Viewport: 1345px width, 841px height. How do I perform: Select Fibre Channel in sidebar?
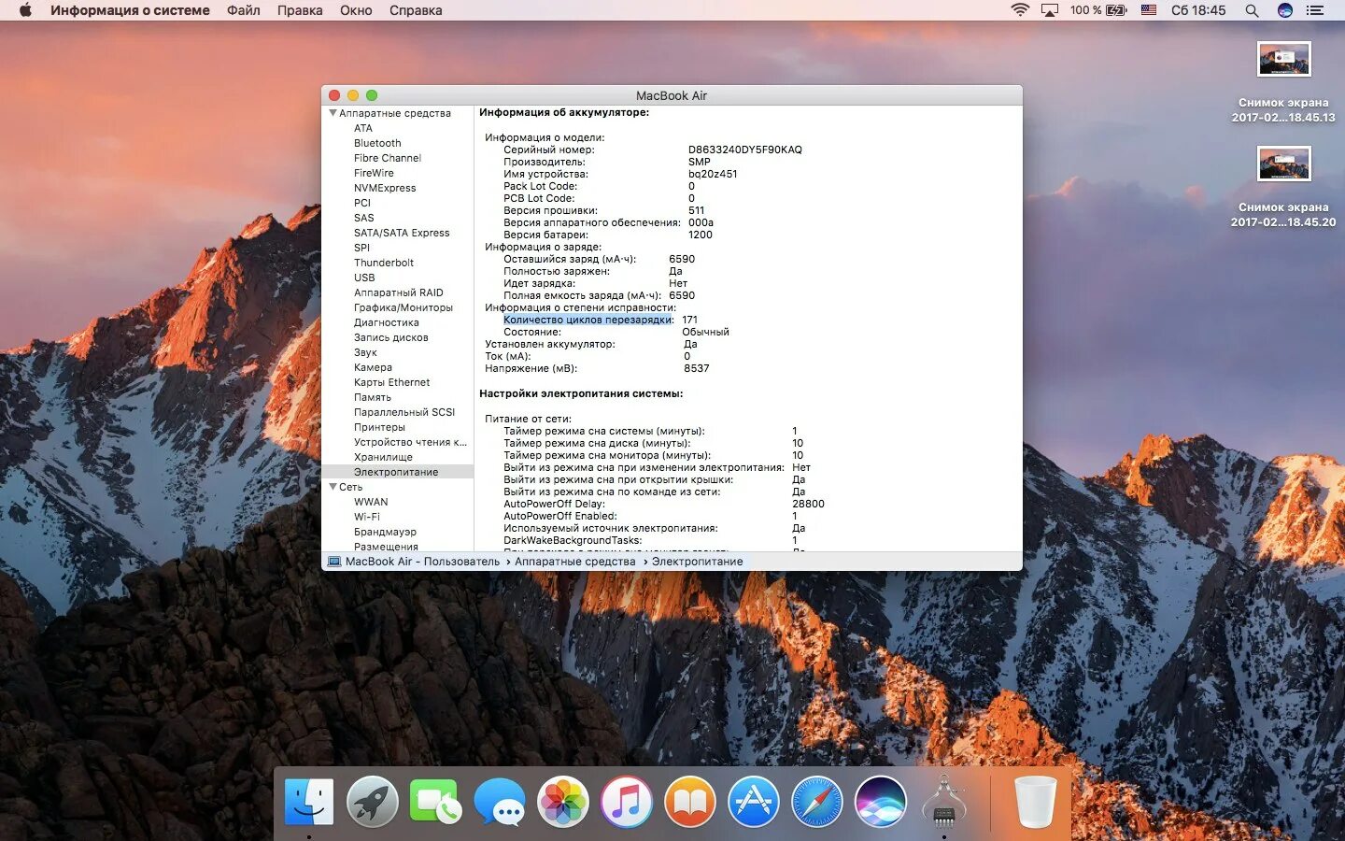click(388, 158)
